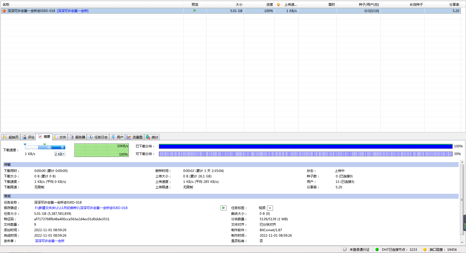This screenshot has width=466, height=253.
Task: Click the green preview play icon in task row
Action: tap(195, 11)
